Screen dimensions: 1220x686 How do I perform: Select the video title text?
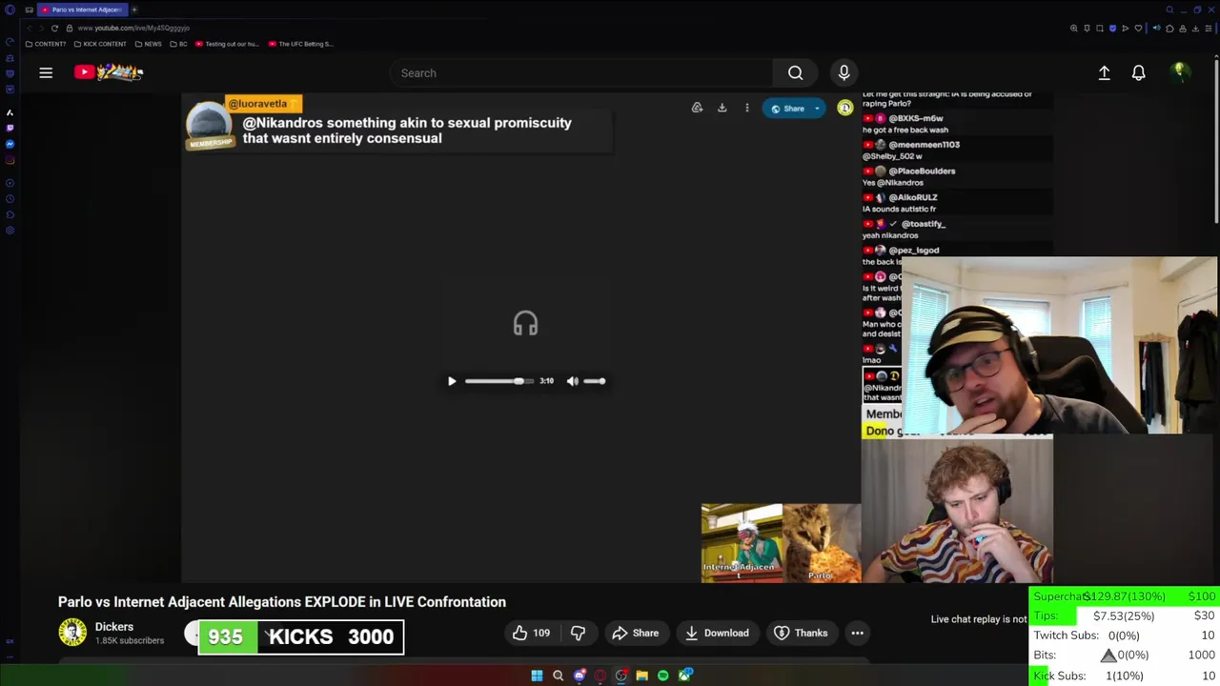[282, 602]
